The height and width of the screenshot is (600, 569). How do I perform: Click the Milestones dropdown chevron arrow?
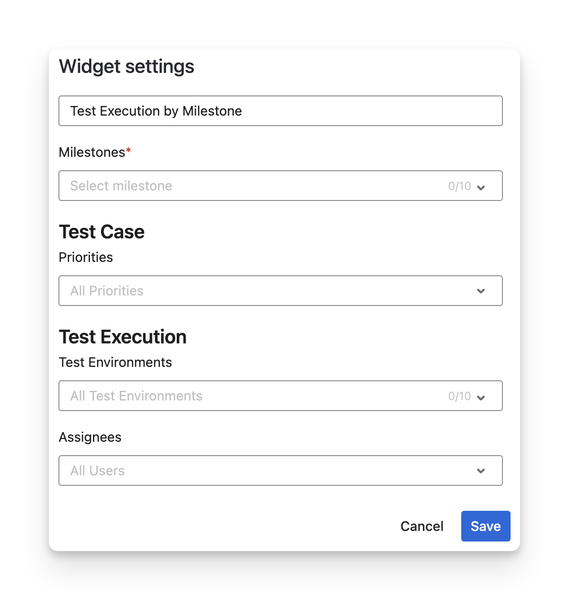pyautogui.click(x=481, y=187)
